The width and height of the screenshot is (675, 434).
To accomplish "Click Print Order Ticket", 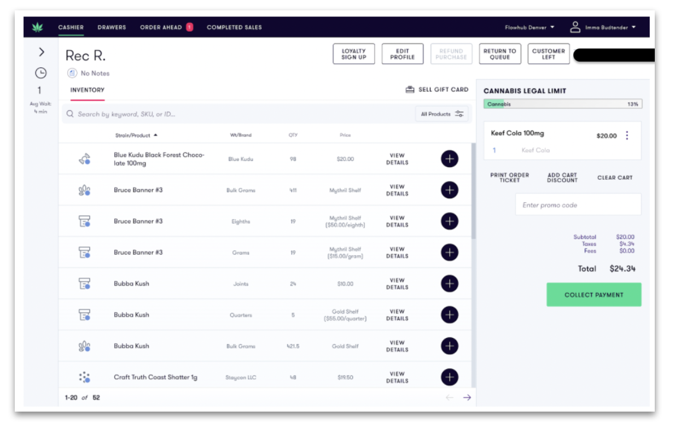I will (x=509, y=178).
